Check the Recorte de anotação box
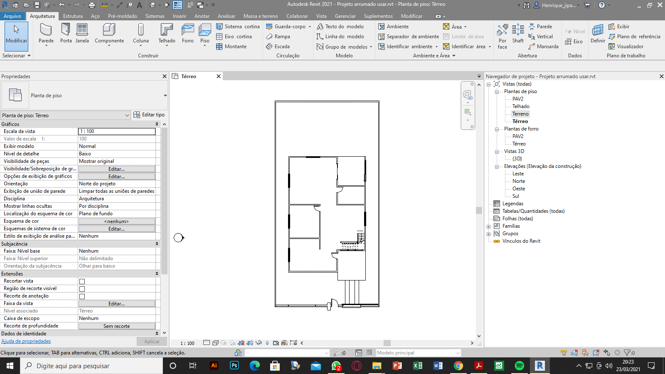Image resolution: width=665 pixels, height=374 pixels. click(82, 296)
